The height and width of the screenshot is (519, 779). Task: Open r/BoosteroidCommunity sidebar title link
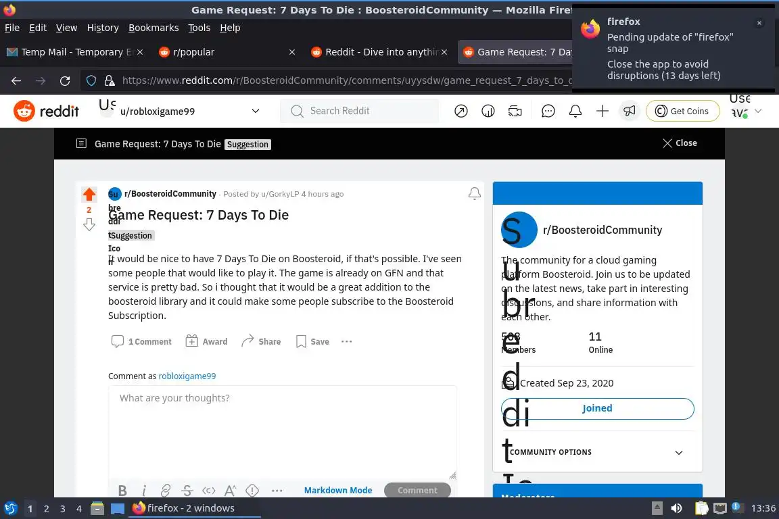click(x=602, y=230)
